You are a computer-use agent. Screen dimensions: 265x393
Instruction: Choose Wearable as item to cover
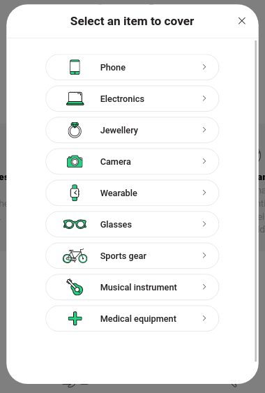coord(132,193)
